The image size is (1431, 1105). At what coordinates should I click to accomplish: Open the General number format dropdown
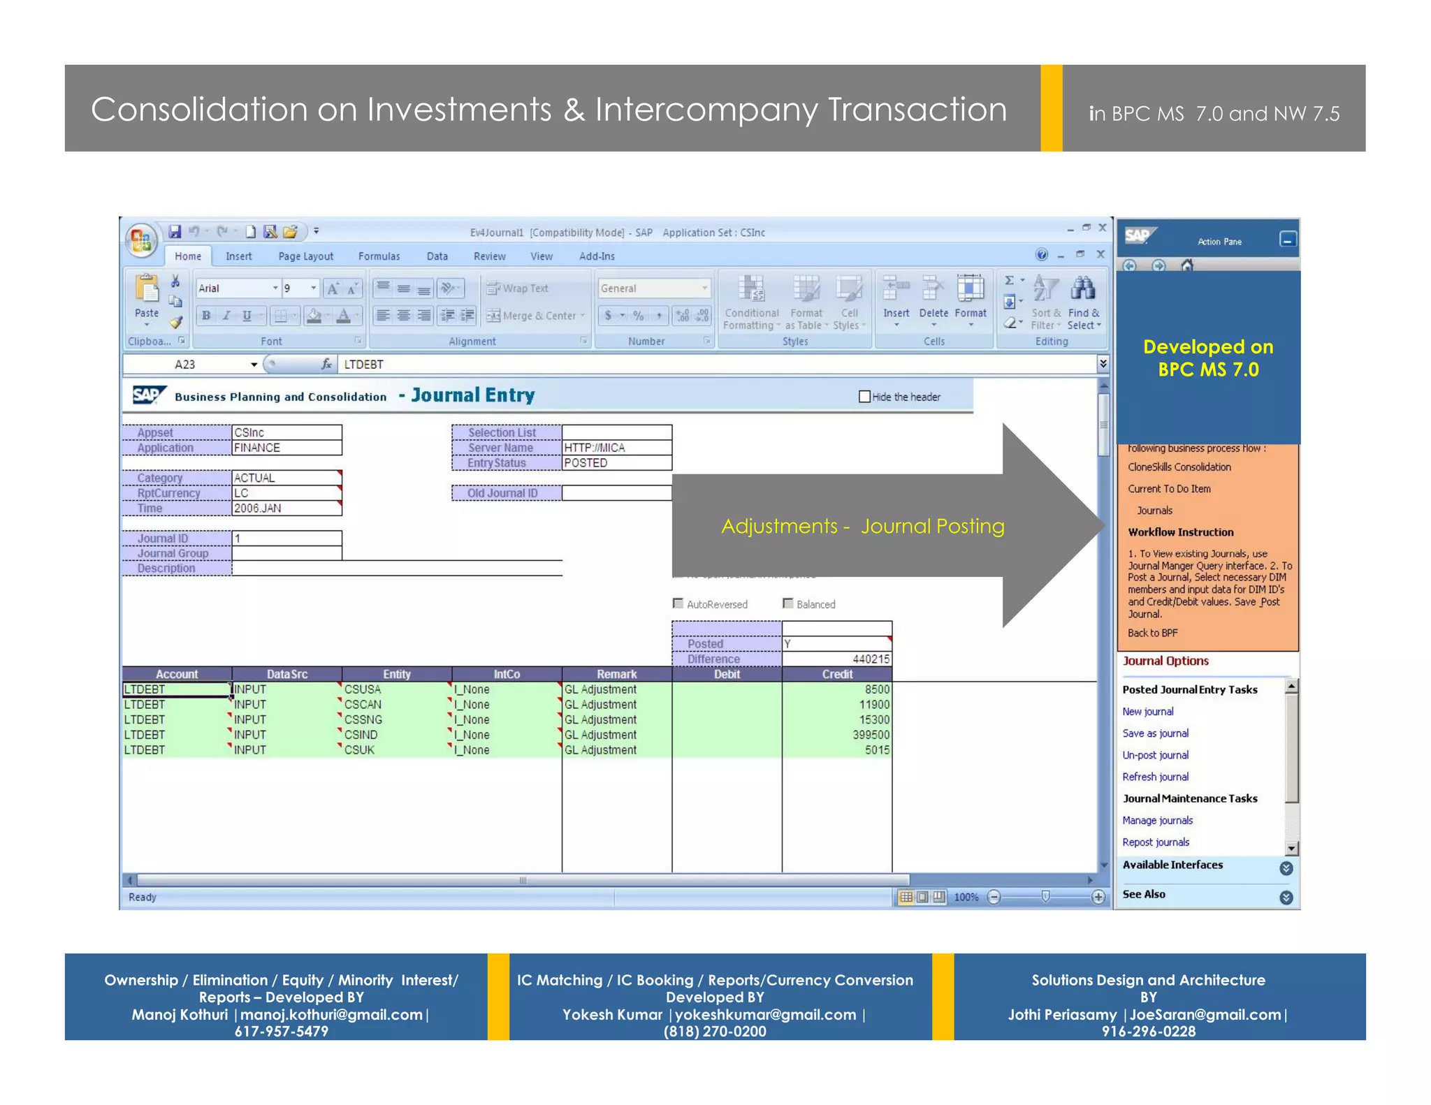pyautogui.click(x=704, y=288)
